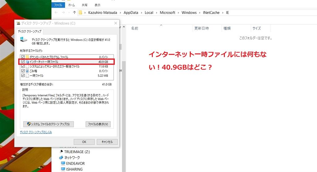Expand the chevron after Windows in path

pos(200,13)
